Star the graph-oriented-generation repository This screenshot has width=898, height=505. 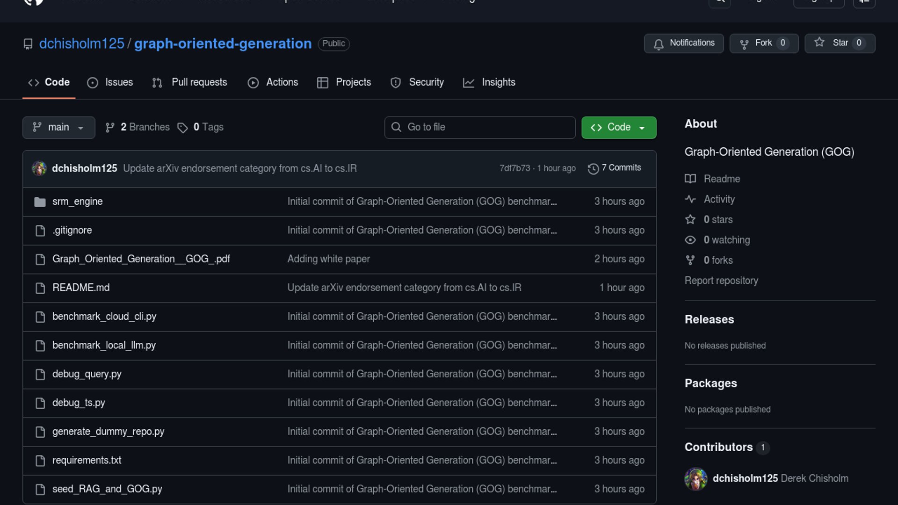coord(839,43)
